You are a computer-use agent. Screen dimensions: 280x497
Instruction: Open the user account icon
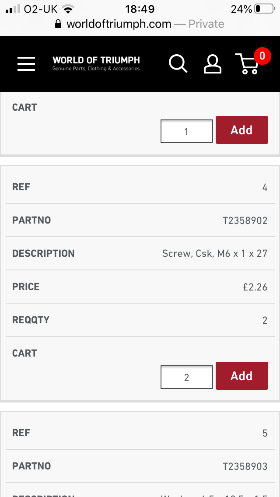click(x=212, y=64)
